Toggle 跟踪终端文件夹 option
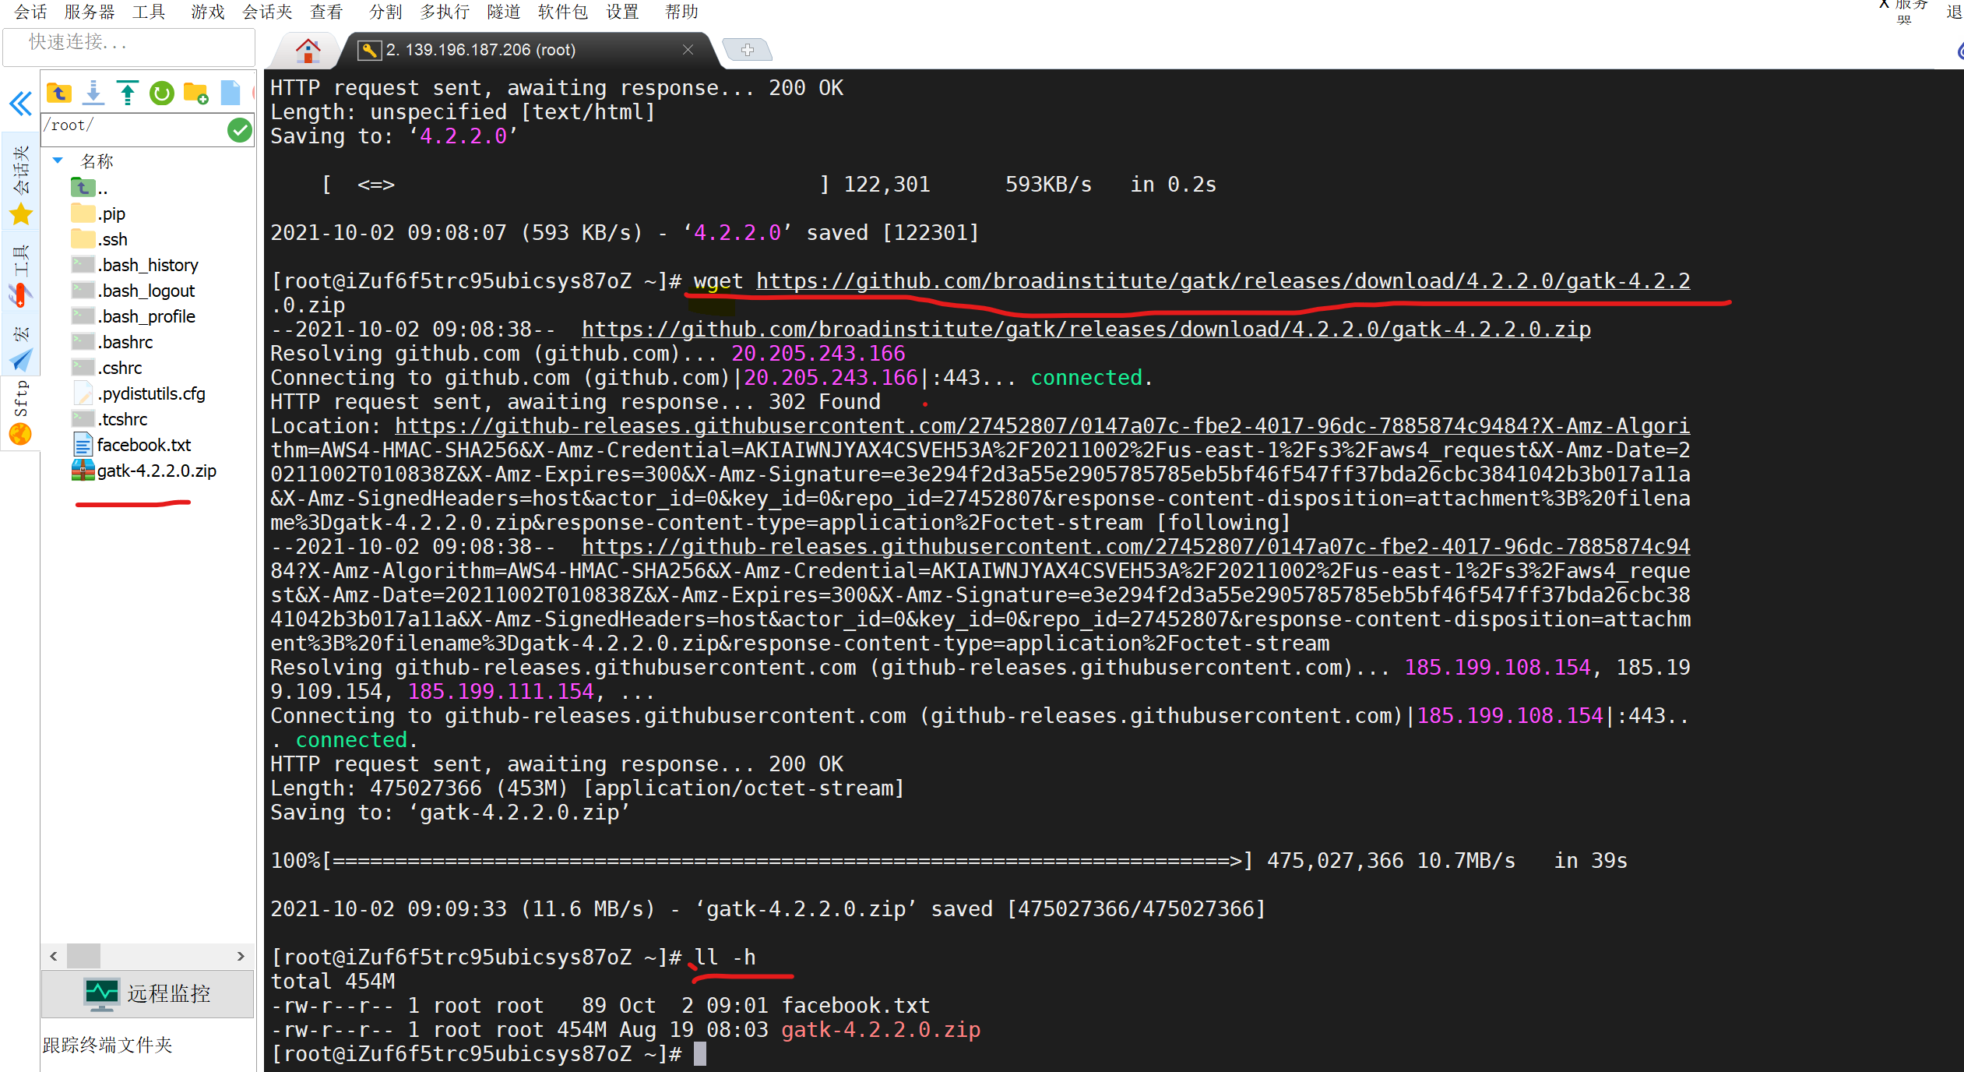1964x1072 pixels. coord(107,1045)
